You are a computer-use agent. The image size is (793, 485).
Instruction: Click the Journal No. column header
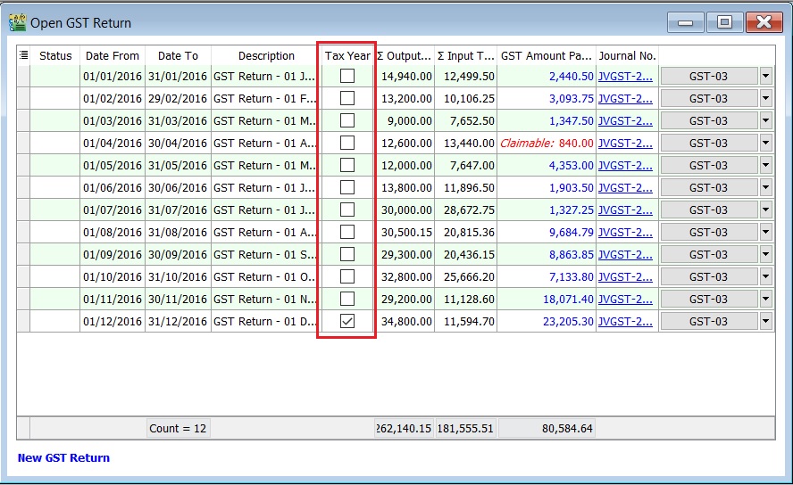[x=628, y=55]
